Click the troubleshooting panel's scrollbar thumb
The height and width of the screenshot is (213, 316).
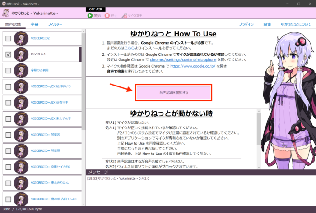coord(259,129)
